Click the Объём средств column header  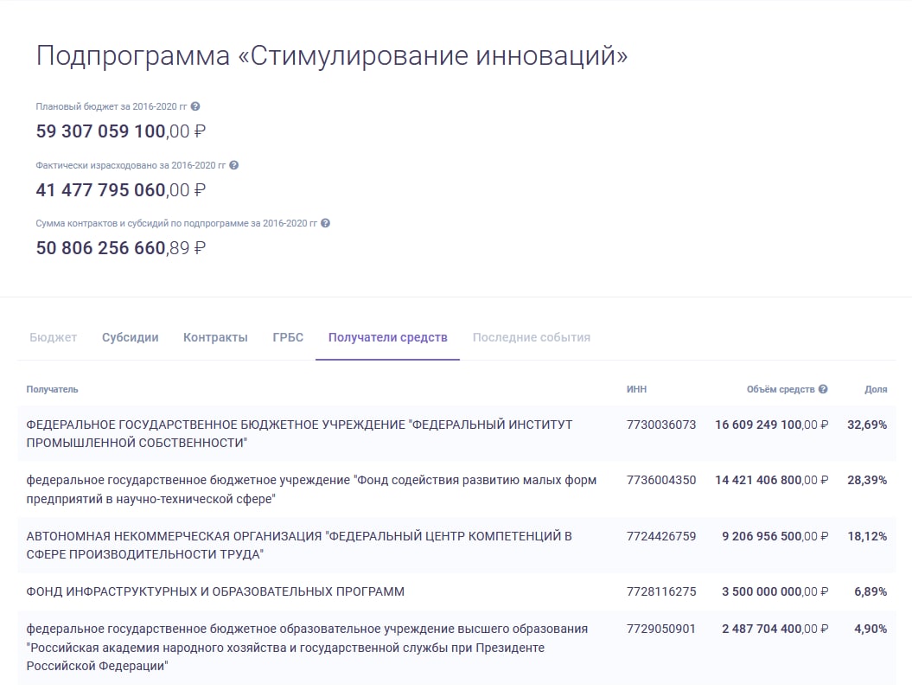click(x=781, y=389)
